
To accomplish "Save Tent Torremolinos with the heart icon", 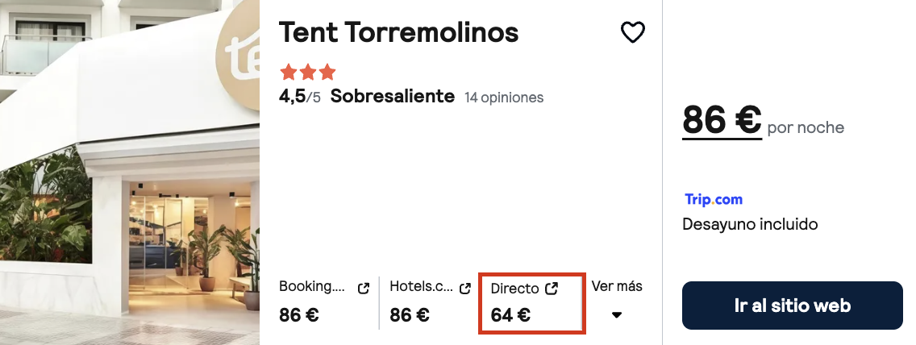I will click(633, 33).
